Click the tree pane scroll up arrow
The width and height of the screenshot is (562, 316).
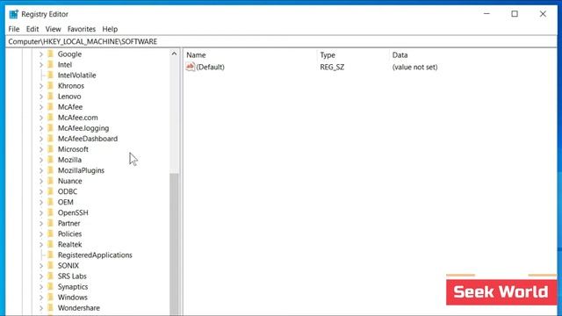tap(174, 54)
